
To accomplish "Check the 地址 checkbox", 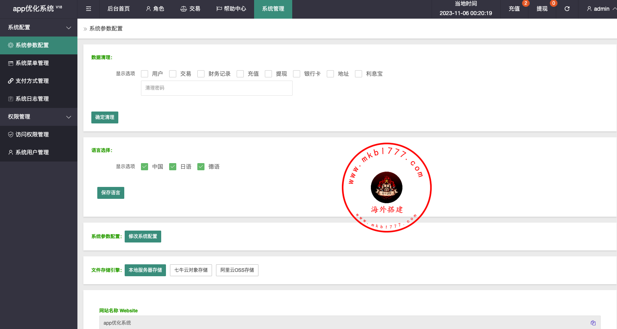I will point(330,74).
